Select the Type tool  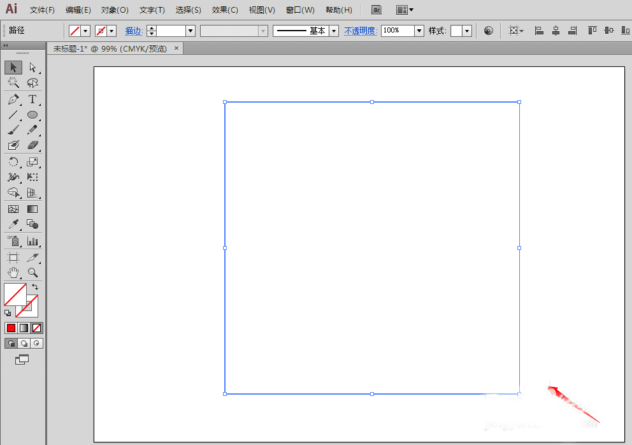pos(32,99)
